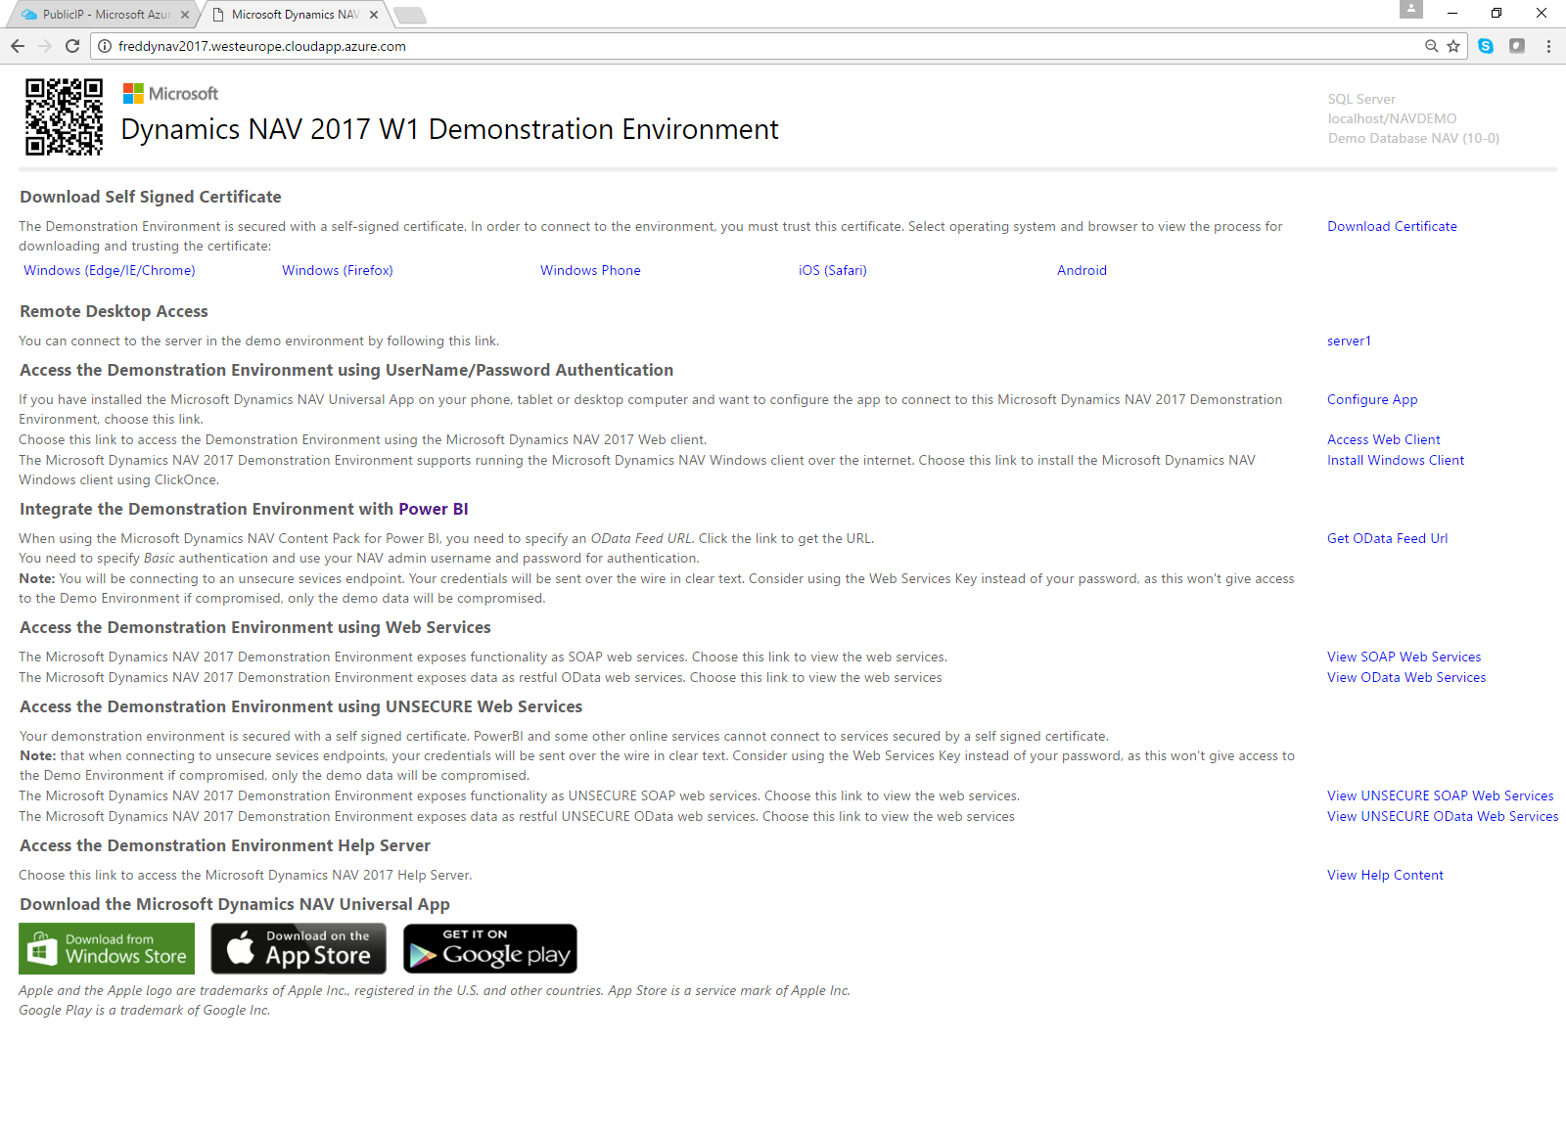Screen dimensions: 1566x1135
Task: Reload the page with the refresh icon
Action: 72,46
